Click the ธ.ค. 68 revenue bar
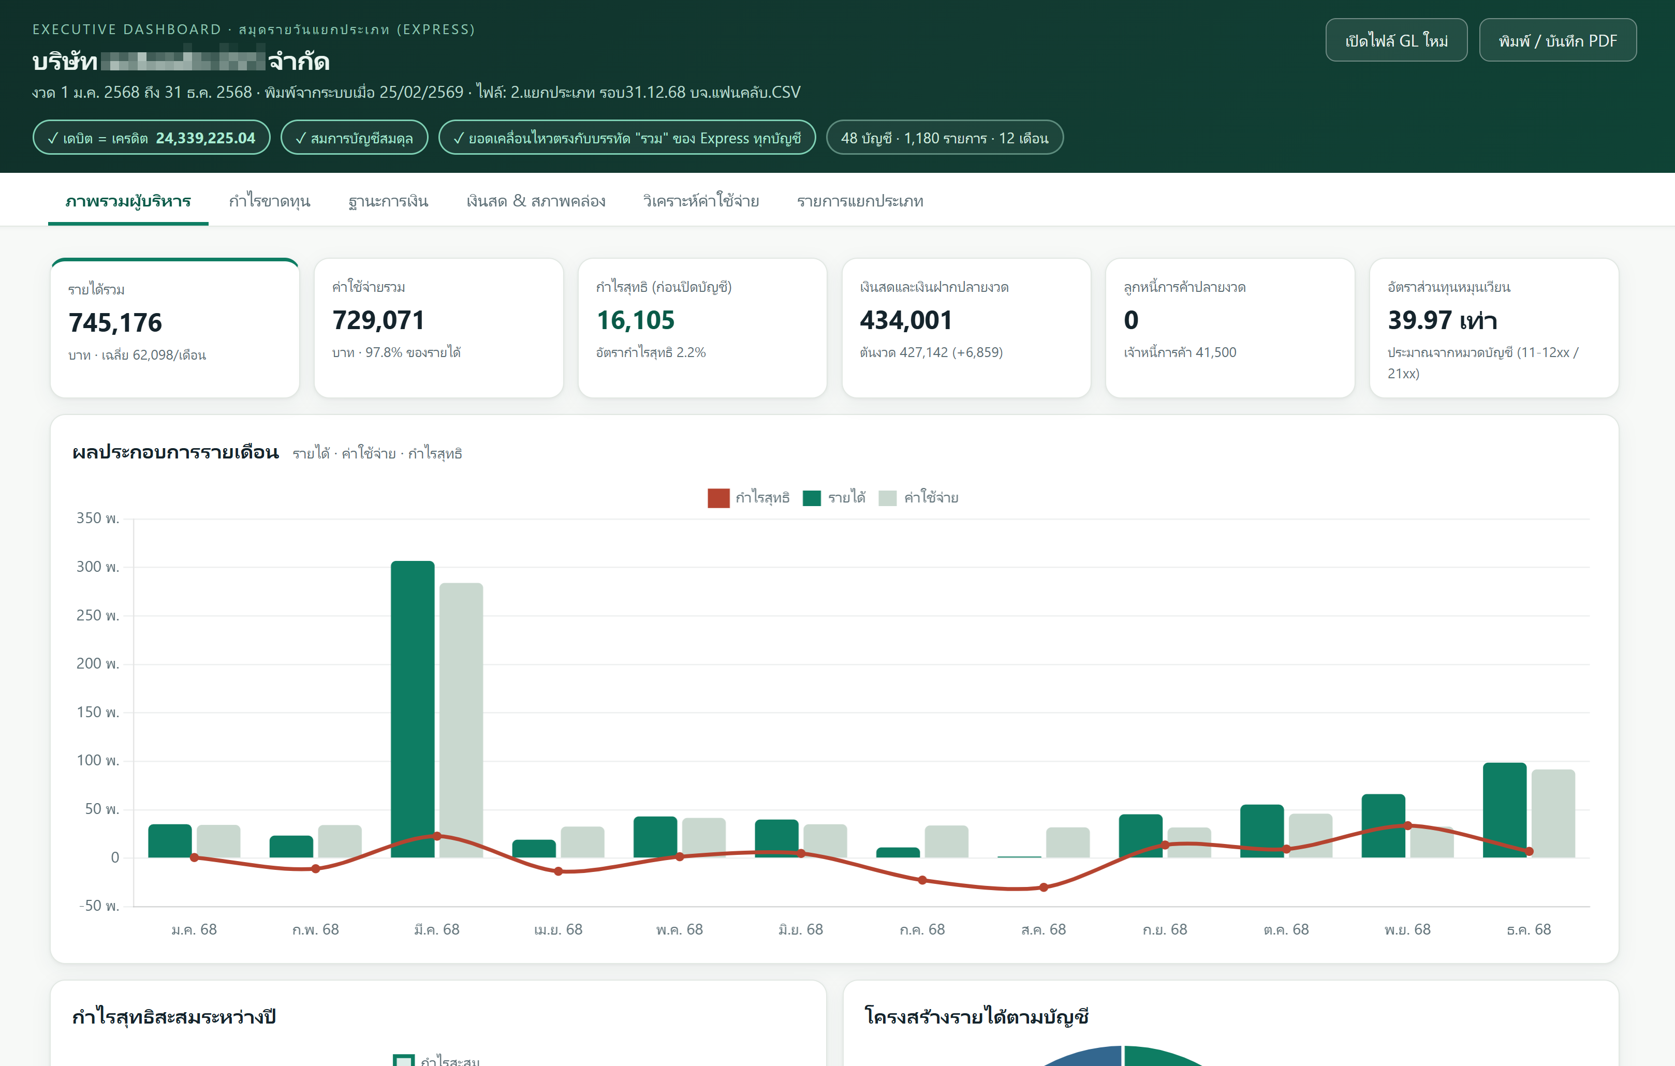The image size is (1675, 1066). tap(1505, 810)
